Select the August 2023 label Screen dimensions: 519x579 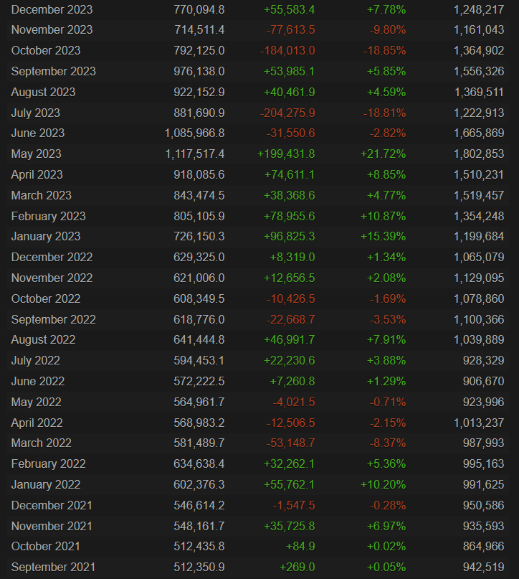43,92
